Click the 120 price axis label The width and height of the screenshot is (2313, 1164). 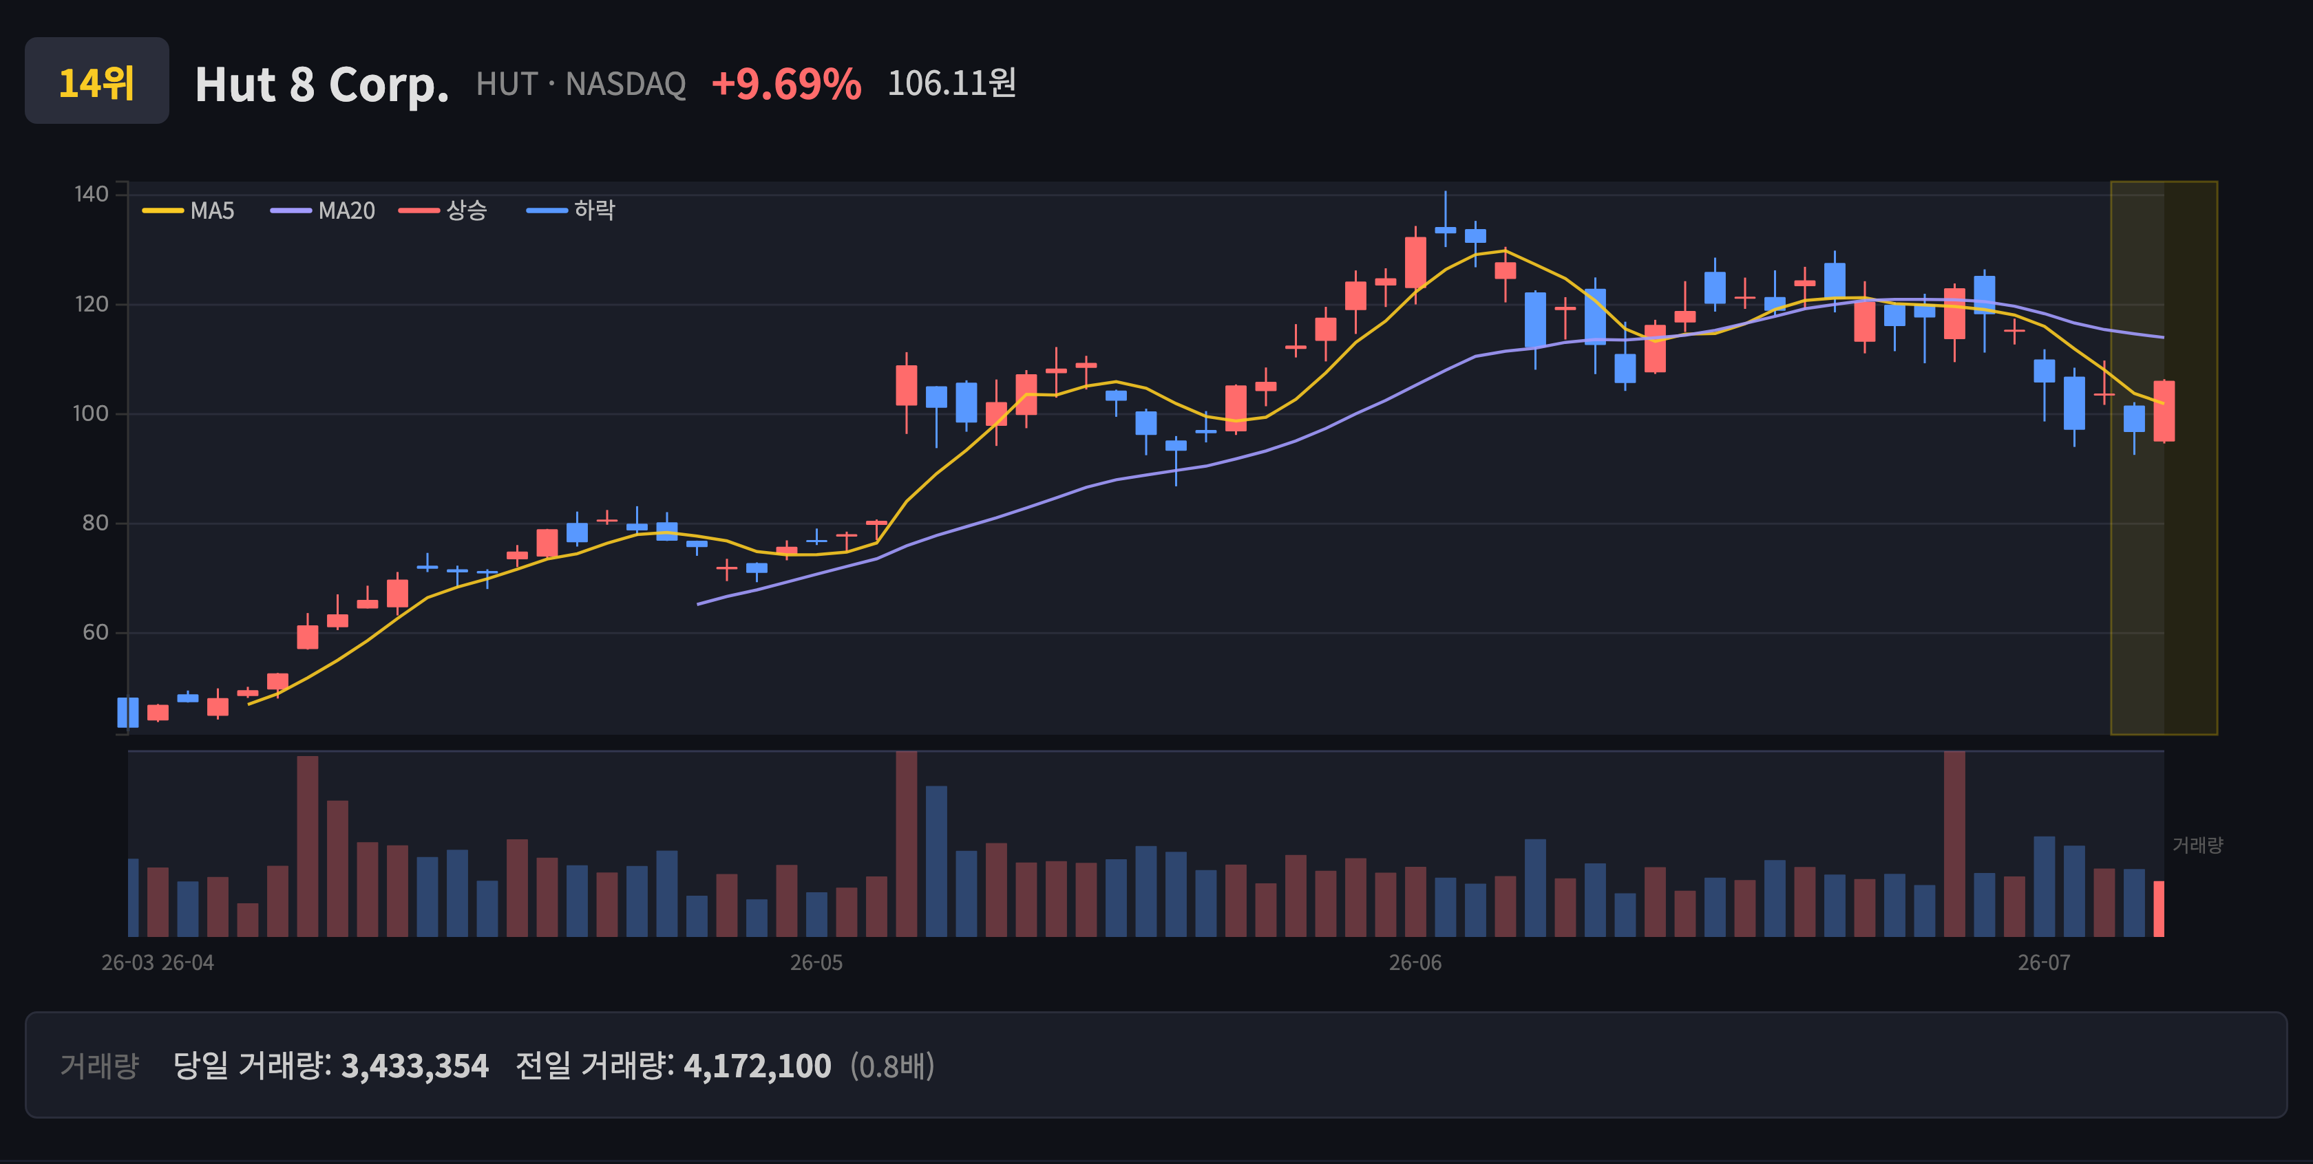pos(91,303)
